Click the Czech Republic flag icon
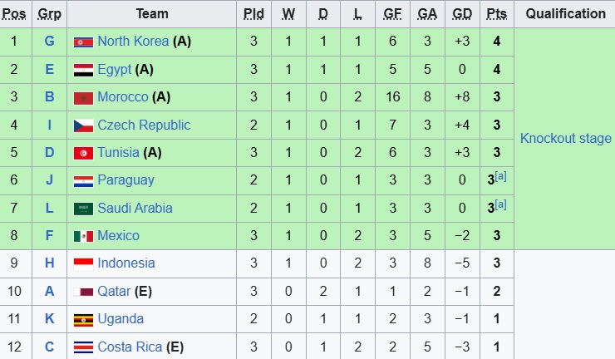The image size is (615, 359). (x=83, y=125)
